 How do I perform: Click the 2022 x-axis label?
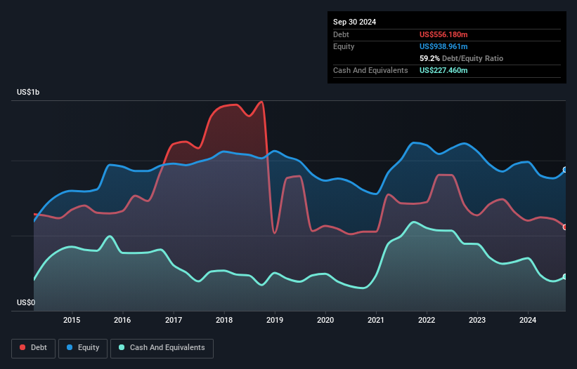click(427, 320)
